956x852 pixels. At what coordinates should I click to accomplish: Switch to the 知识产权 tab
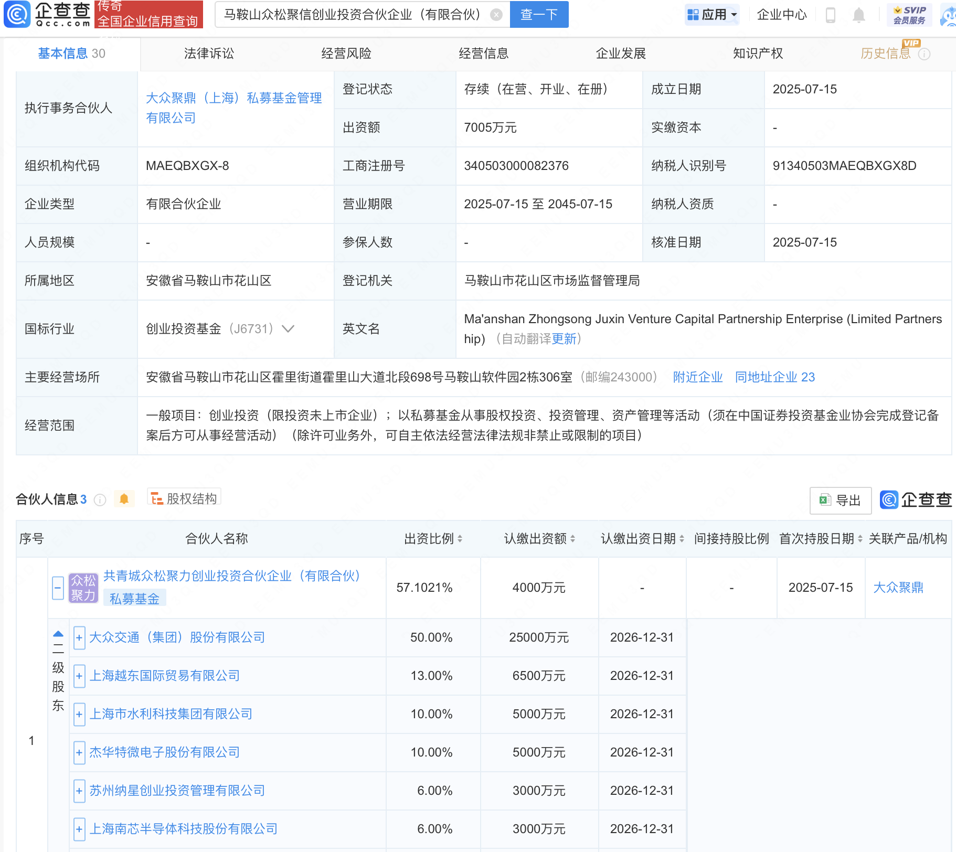click(758, 54)
